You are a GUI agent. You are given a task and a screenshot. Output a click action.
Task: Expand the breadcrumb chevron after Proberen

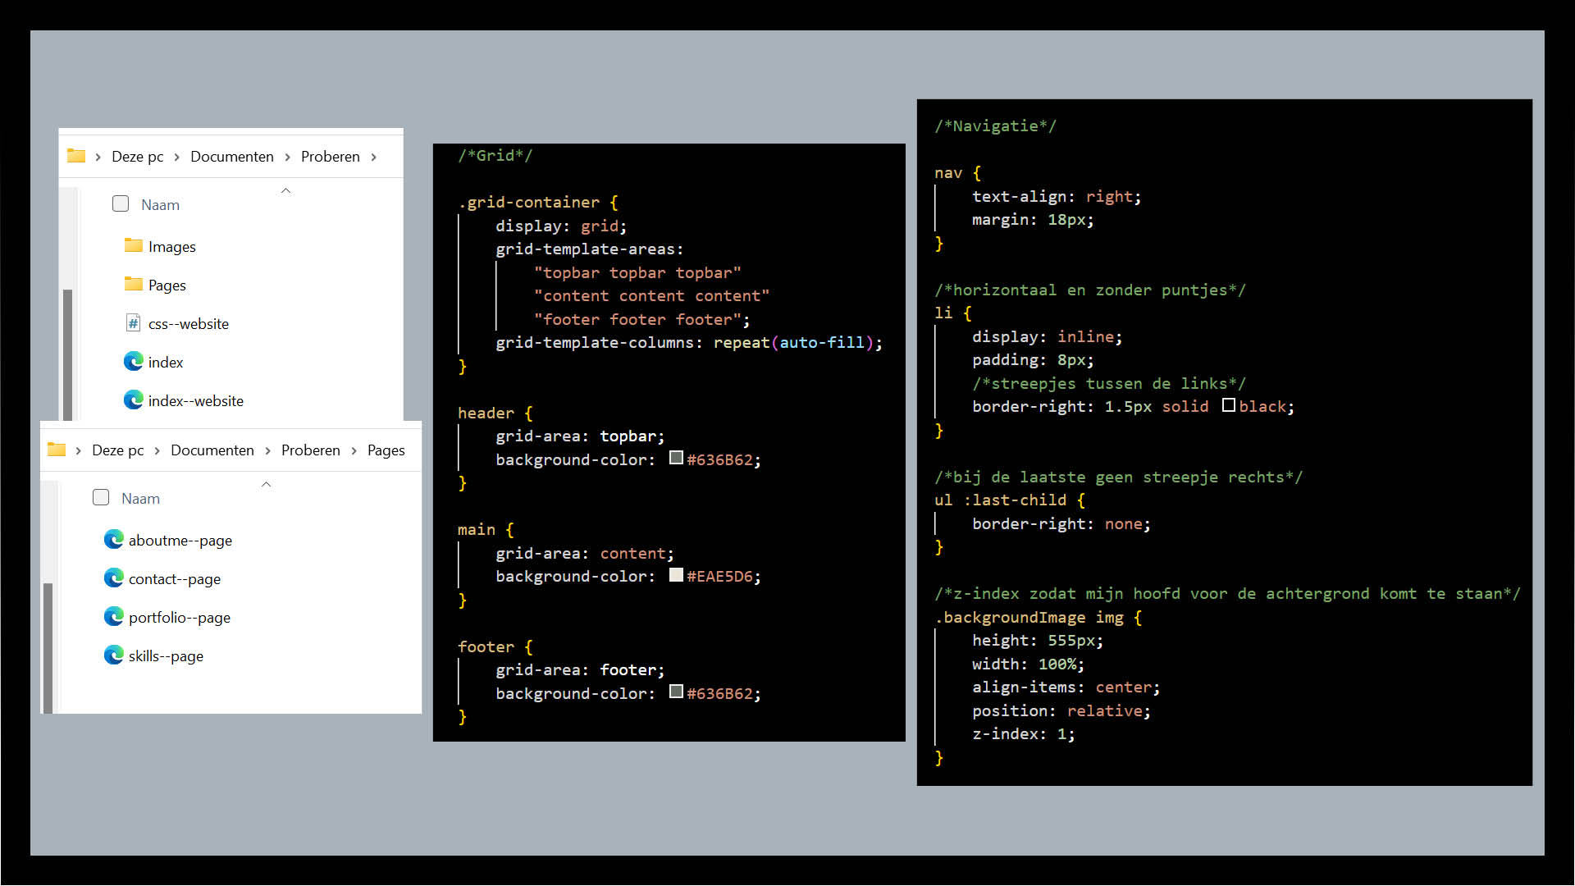(x=373, y=156)
